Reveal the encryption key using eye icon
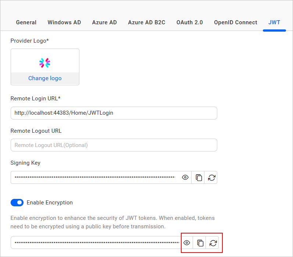 click(x=186, y=243)
